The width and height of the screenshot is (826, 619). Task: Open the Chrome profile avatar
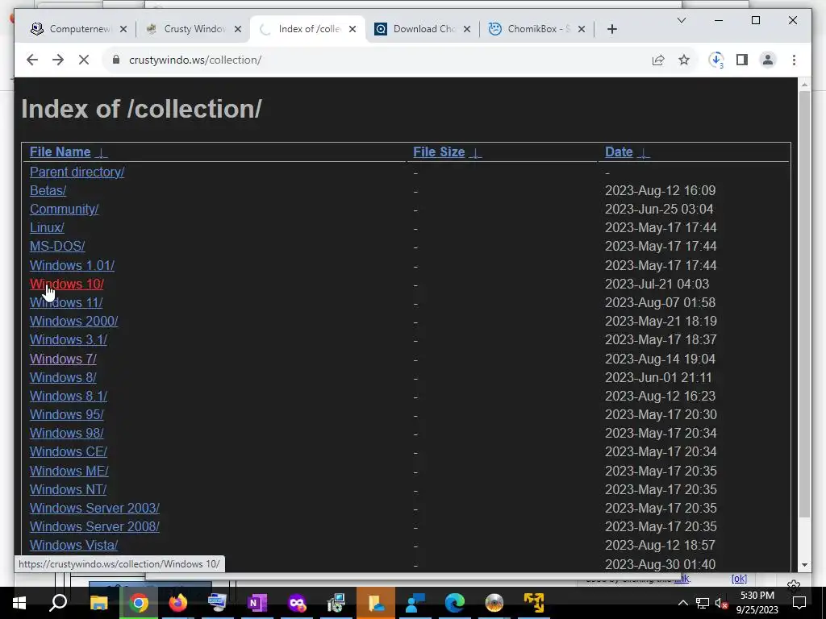click(x=768, y=60)
